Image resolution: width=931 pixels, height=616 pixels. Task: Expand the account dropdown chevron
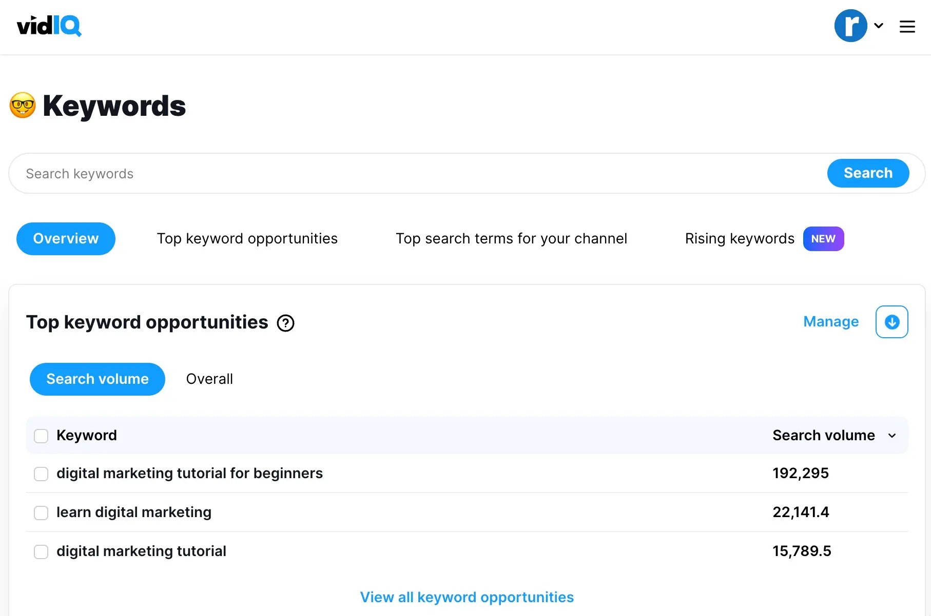click(879, 26)
